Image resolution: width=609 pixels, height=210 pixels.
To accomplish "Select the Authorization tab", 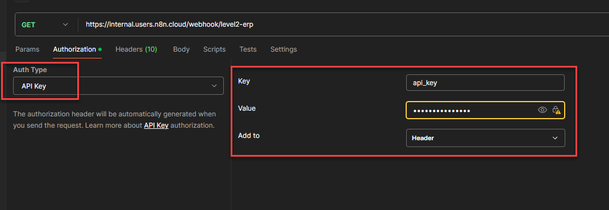I will tap(77, 49).
